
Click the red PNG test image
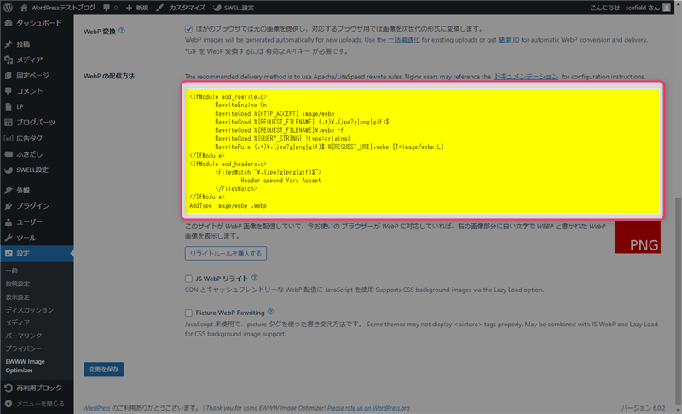(x=637, y=237)
